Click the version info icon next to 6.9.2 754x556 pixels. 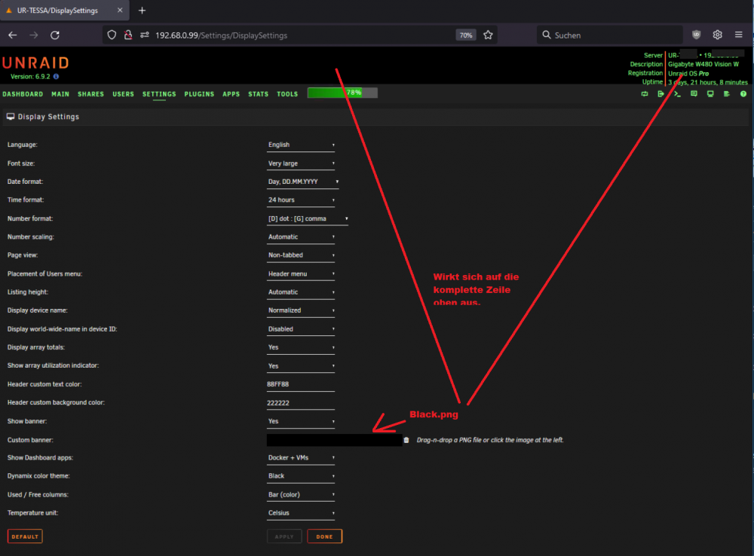[x=57, y=76]
